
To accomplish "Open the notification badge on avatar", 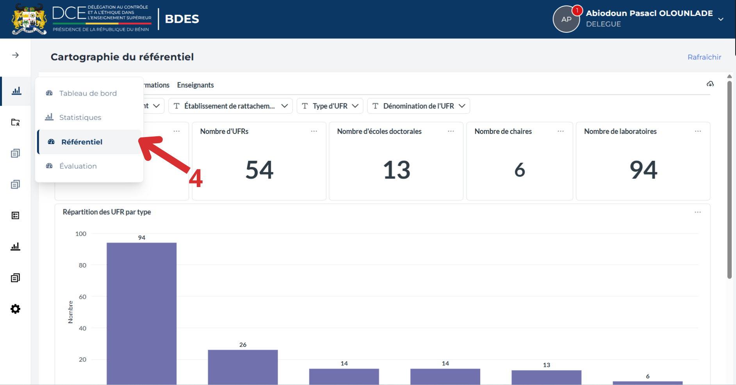I will [x=577, y=10].
